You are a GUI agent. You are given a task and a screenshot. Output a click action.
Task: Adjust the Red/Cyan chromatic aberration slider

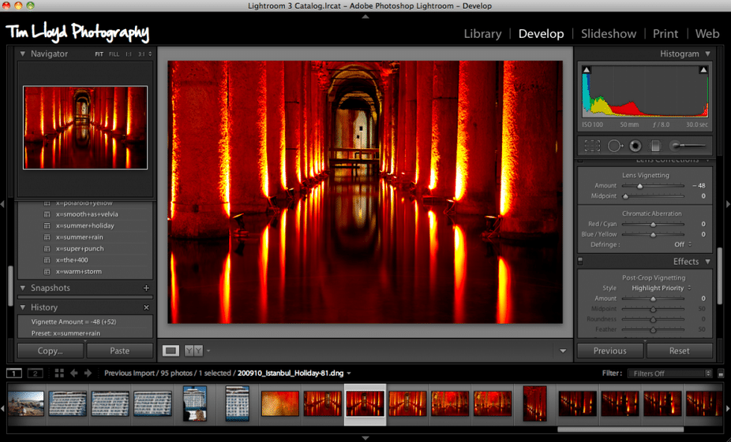[653, 225]
